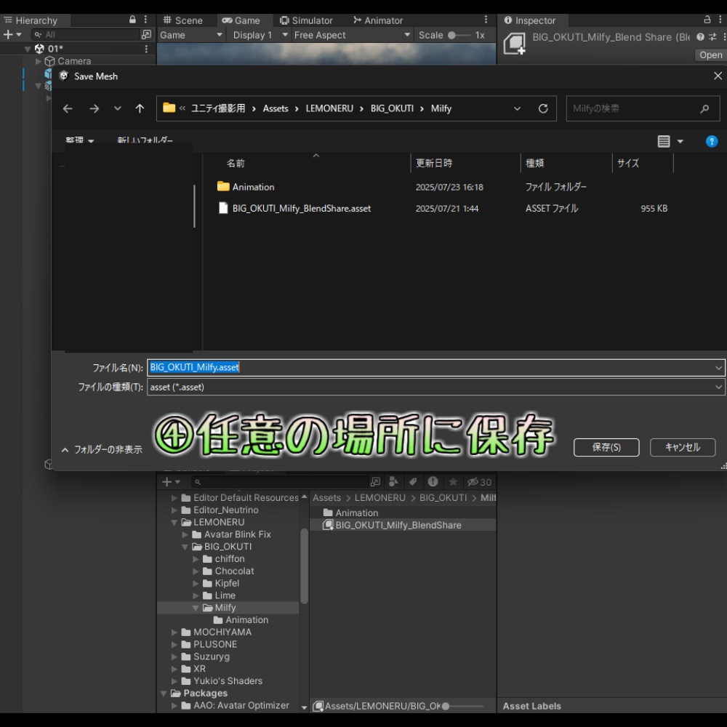The image size is (727, 727).
Task: Open Inspector help question mark icon
Action: pyautogui.click(x=700, y=37)
